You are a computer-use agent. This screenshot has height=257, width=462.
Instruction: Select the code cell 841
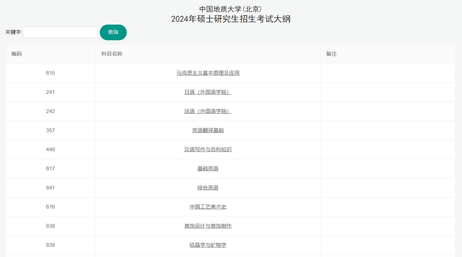pyautogui.click(x=51, y=188)
